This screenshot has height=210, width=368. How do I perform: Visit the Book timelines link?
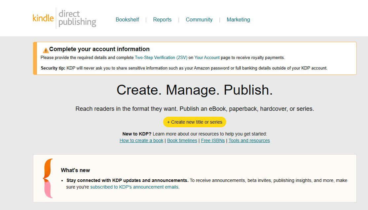pyautogui.click(x=182, y=140)
